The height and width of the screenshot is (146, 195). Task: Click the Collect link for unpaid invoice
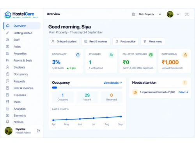coord(183,92)
